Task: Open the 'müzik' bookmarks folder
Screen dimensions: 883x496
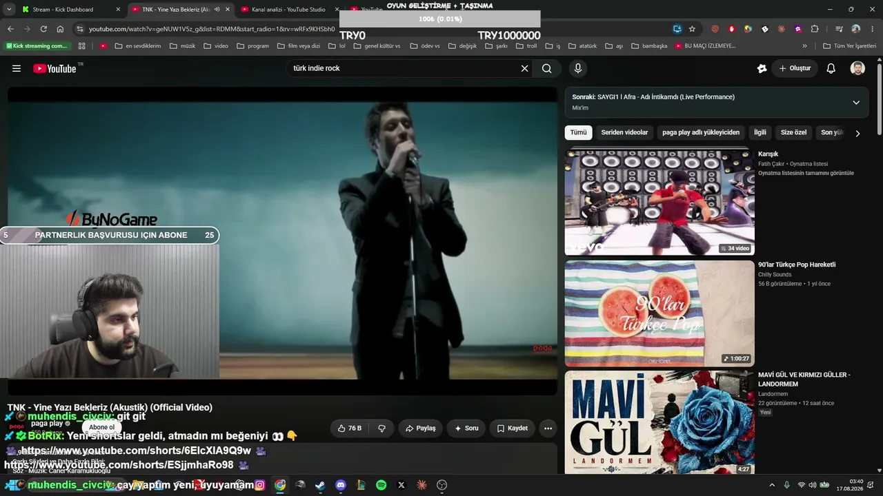Action: pos(183,46)
